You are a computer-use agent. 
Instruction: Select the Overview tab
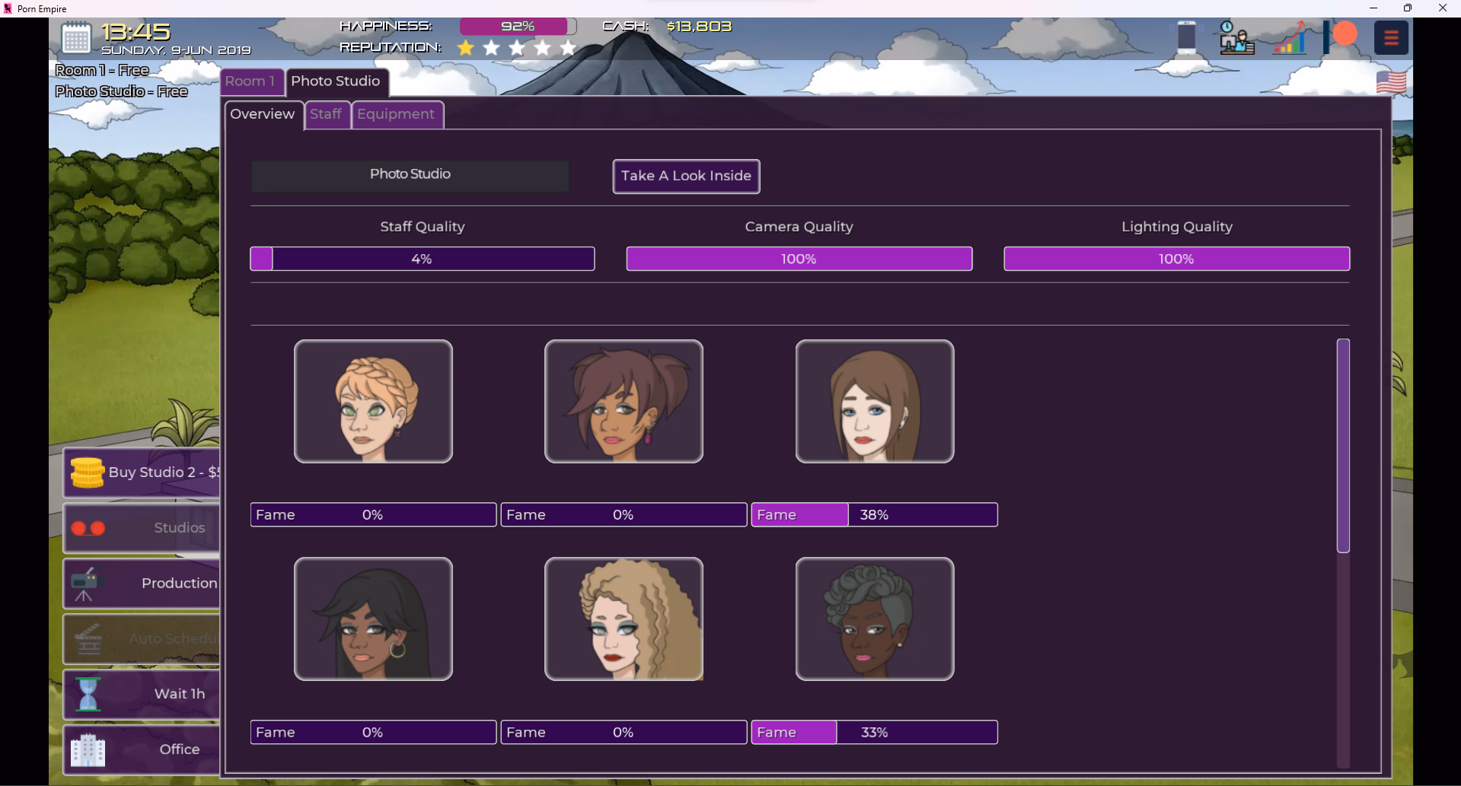263,114
